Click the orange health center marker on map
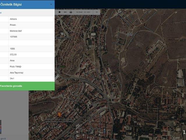The image size is (186, 140). [59, 114]
